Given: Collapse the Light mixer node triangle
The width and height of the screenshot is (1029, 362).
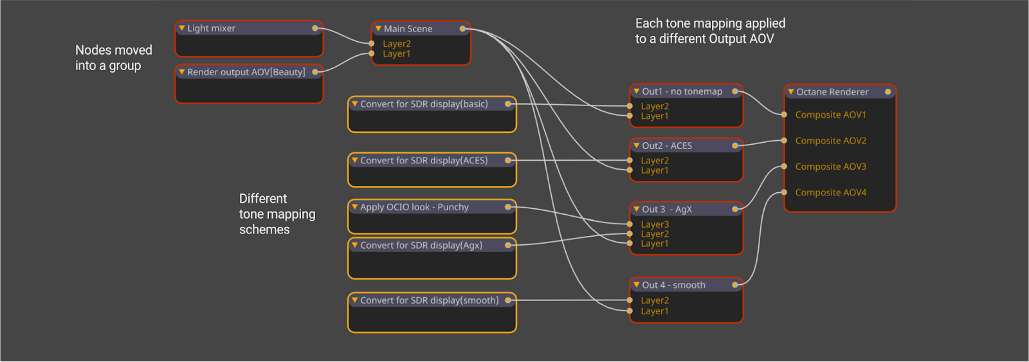Looking at the screenshot, I should click(182, 28).
